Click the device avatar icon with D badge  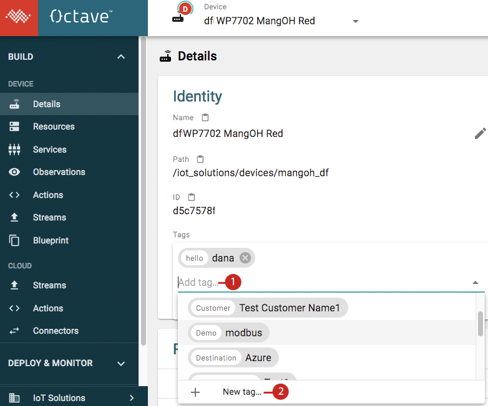(x=183, y=12)
